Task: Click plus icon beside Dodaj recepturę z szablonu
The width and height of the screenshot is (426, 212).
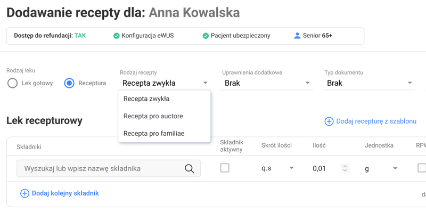Action: 329,121
